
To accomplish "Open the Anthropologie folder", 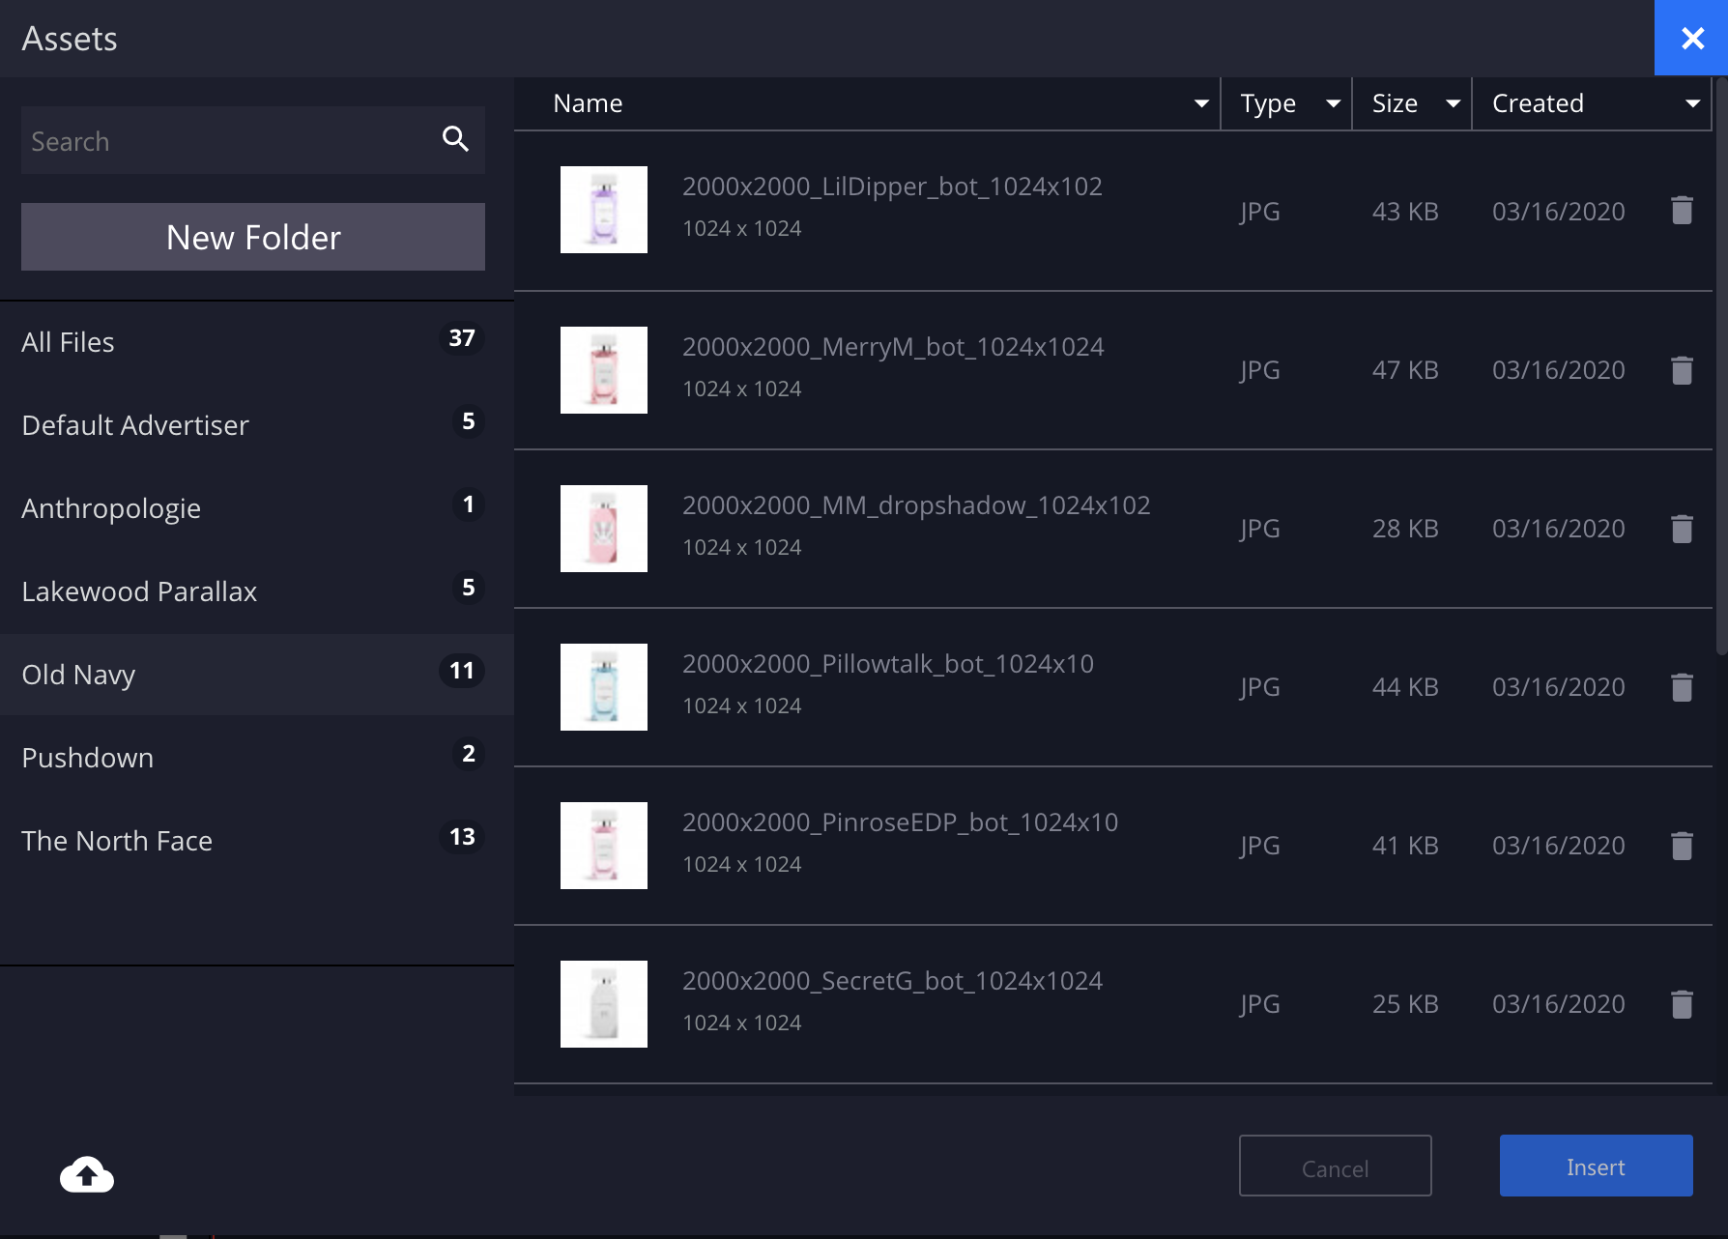I will (257, 508).
